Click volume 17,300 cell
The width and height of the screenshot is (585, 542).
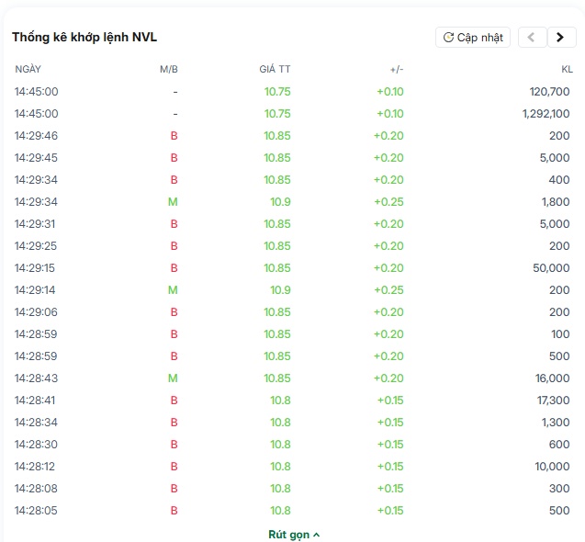click(553, 400)
